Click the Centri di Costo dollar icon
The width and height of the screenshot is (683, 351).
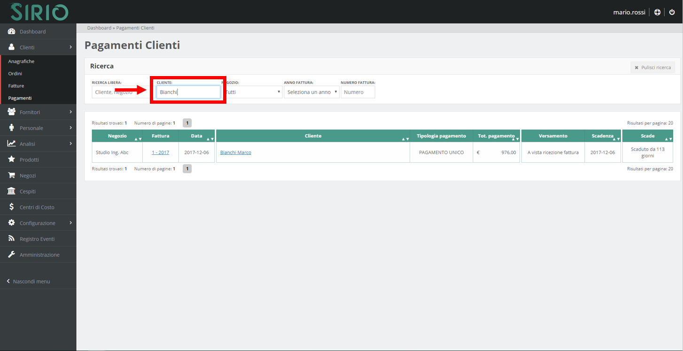click(x=12, y=207)
